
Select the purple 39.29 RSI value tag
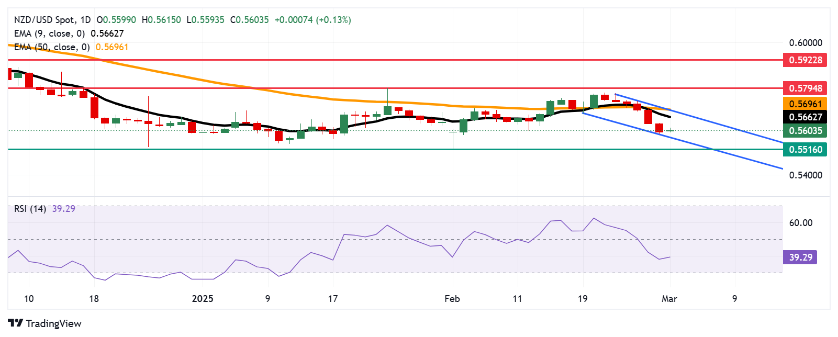800,257
